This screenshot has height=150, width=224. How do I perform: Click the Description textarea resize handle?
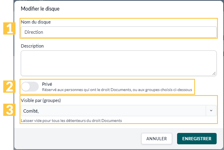click(x=214, y=74)
